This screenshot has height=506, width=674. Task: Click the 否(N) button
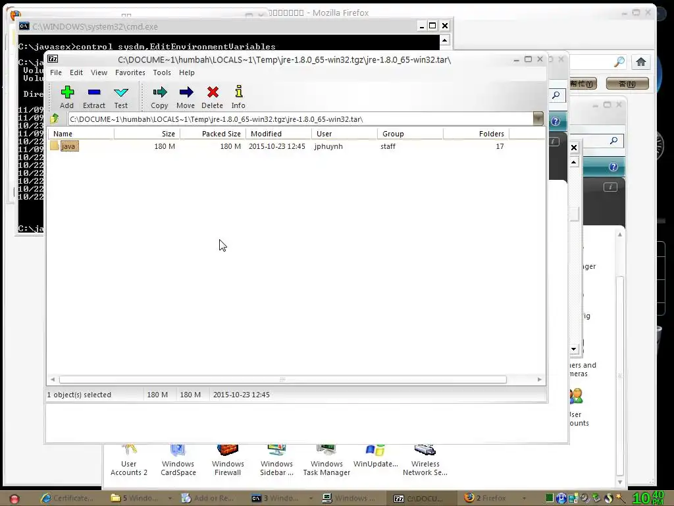[627, 84]
